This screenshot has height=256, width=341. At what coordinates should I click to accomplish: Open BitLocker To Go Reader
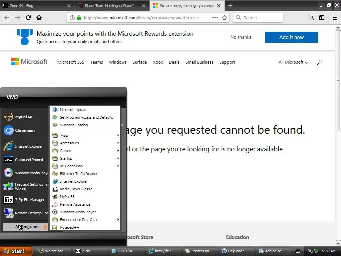tap(85, 173)
